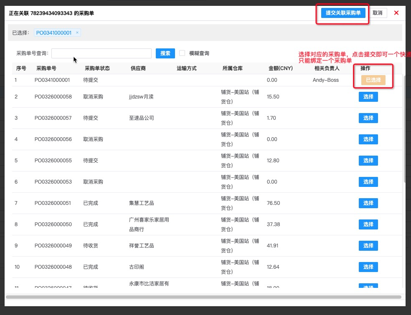
Task: Click order number PO0326000051 in table
Action: click(x=53, y=203)
